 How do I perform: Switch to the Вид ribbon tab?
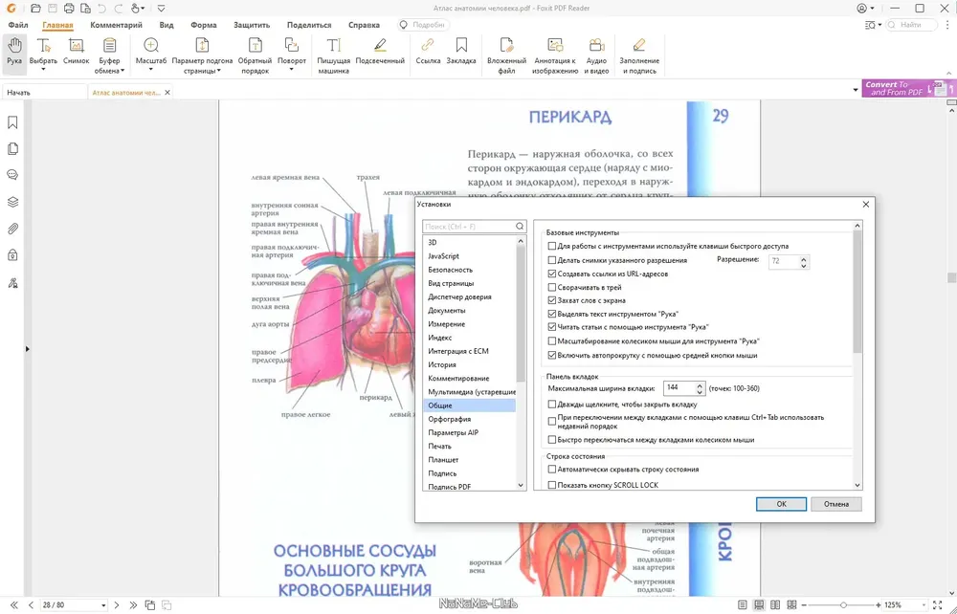pos(166,25)
